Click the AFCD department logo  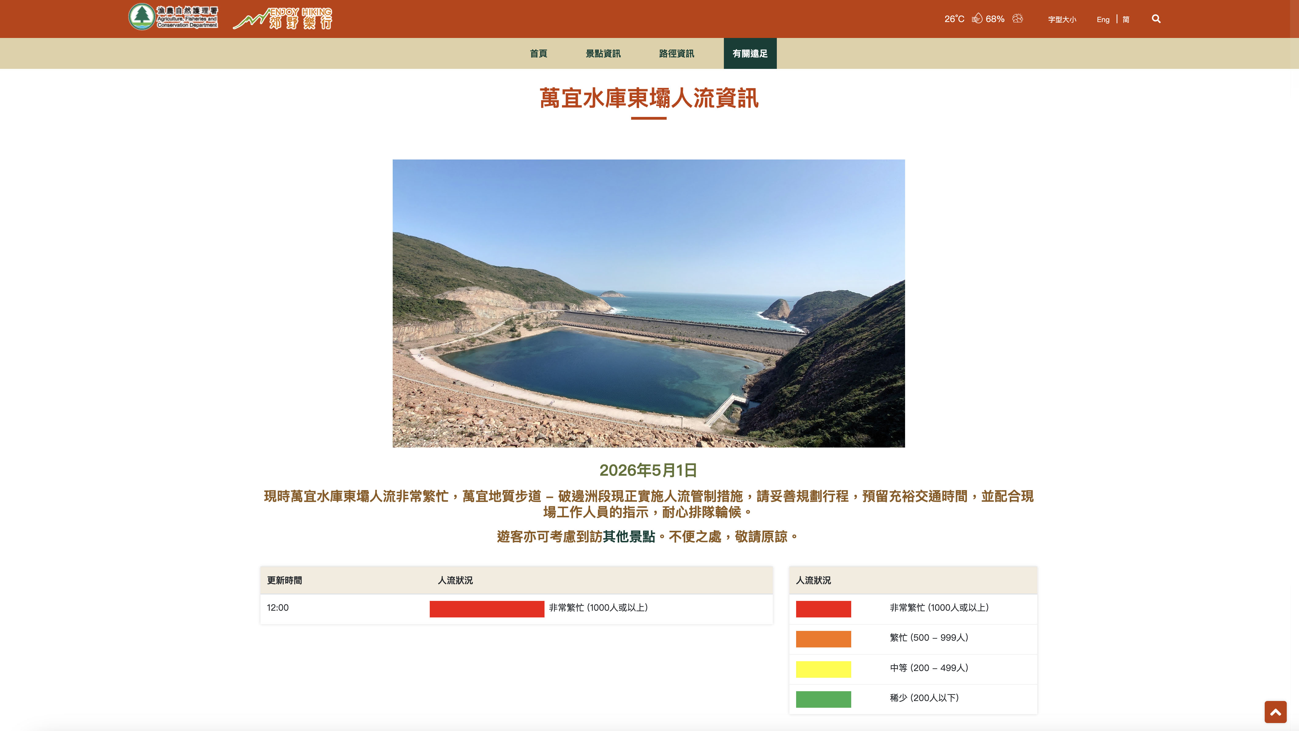(x=174, y=17)
